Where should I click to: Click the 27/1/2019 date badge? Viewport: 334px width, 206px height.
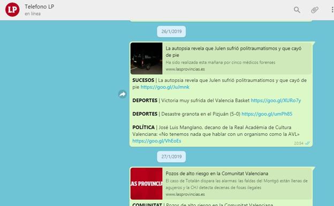171,157
